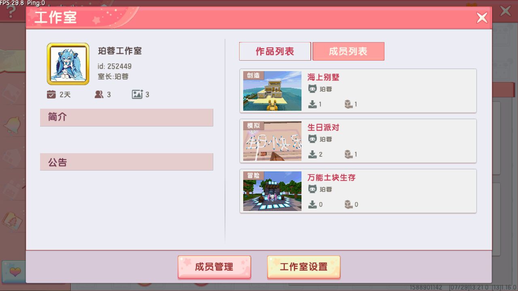Click download icon on 生日派对

pos(312,154)
